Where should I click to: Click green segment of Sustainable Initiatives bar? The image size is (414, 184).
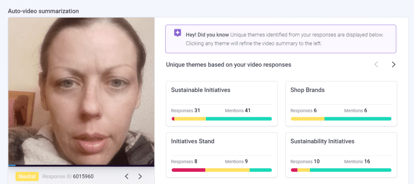pos(239,119)
